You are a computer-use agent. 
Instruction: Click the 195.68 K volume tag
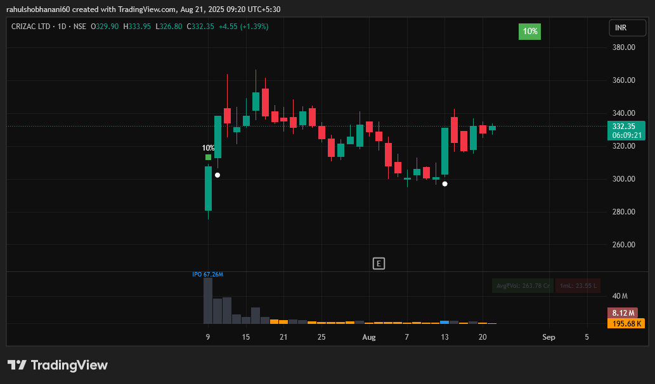click(626, 323)
